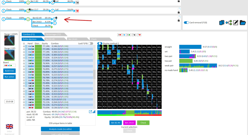The image size is (248, 135).
Task: Select the 7♣ turn card in top line
Action: click(x=77, y=2)
